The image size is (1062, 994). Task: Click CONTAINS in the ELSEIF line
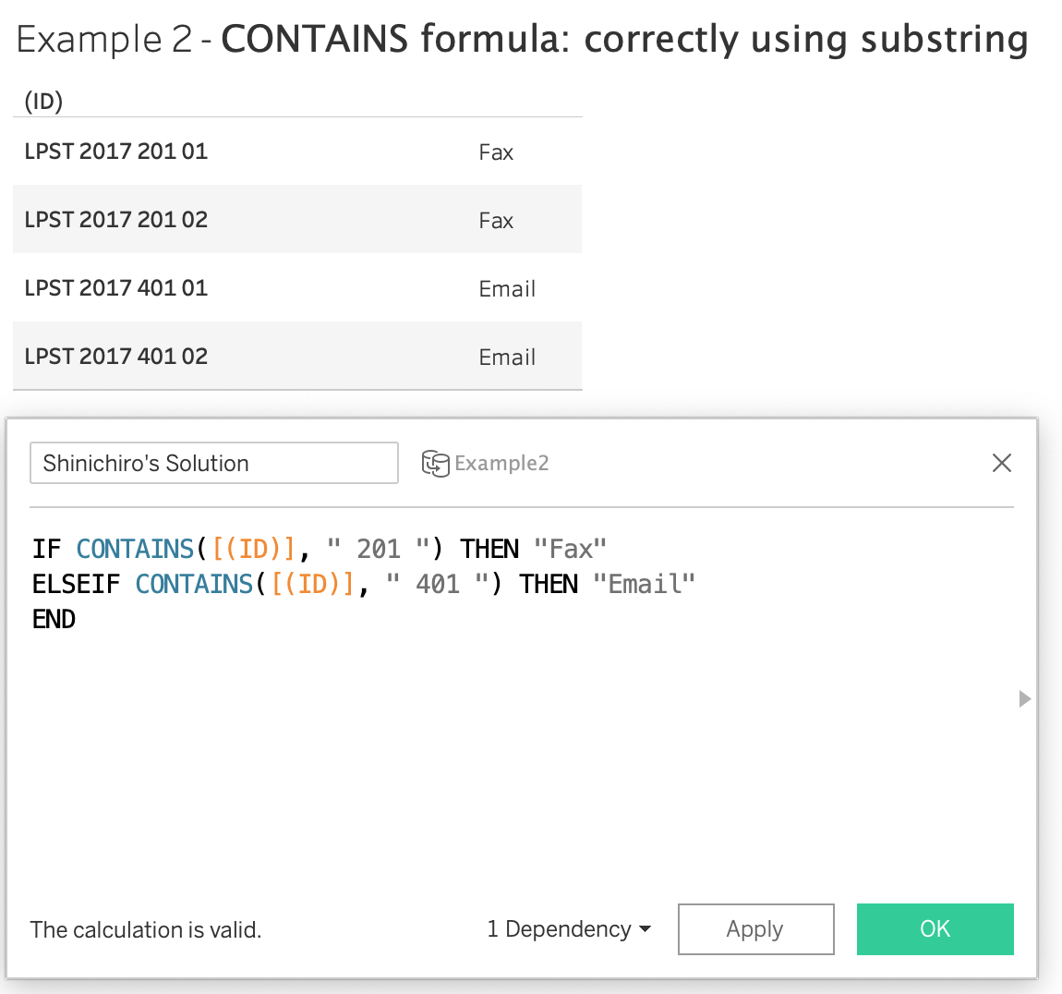[194, 585]
